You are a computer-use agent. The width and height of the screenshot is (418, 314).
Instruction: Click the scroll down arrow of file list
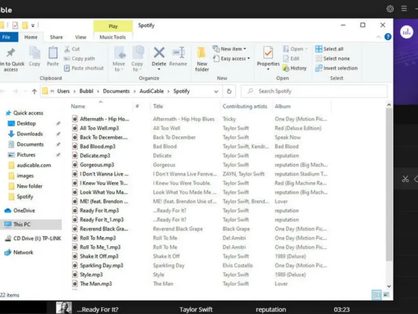[389, 286]
